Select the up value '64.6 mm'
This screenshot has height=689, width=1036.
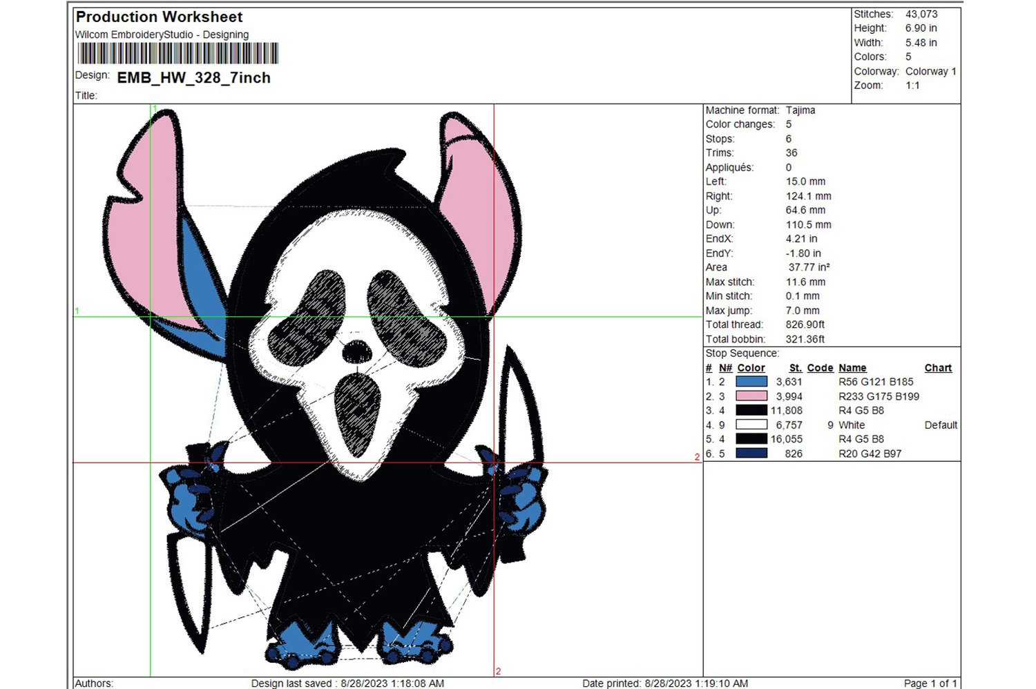(805, 210)
